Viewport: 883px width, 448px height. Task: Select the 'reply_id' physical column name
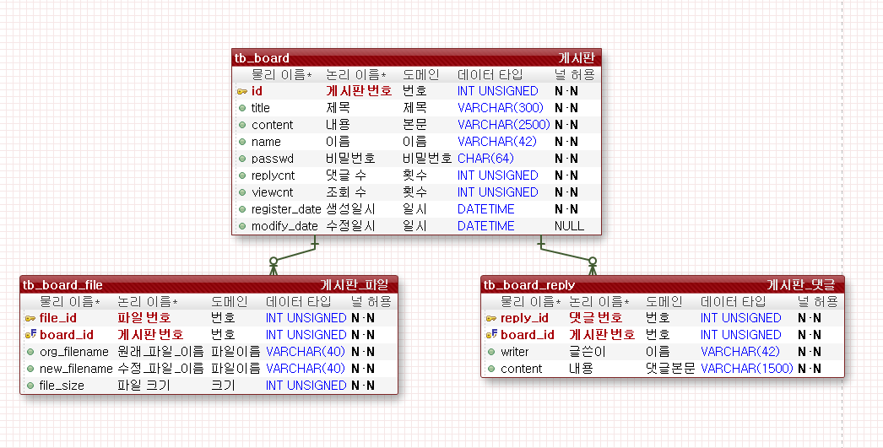(524, 318)
